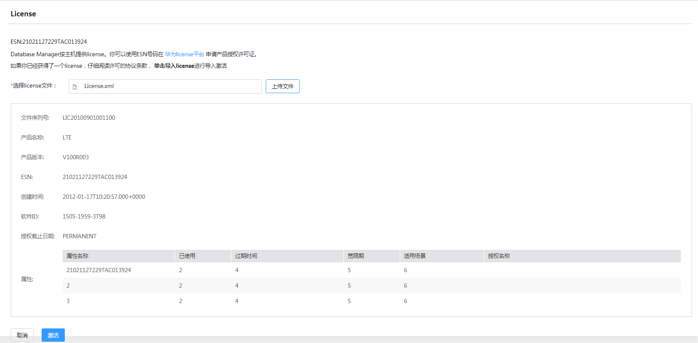698x343 pixels.
Task: Click the bold 单击导入license text
Action: (174, 66)
